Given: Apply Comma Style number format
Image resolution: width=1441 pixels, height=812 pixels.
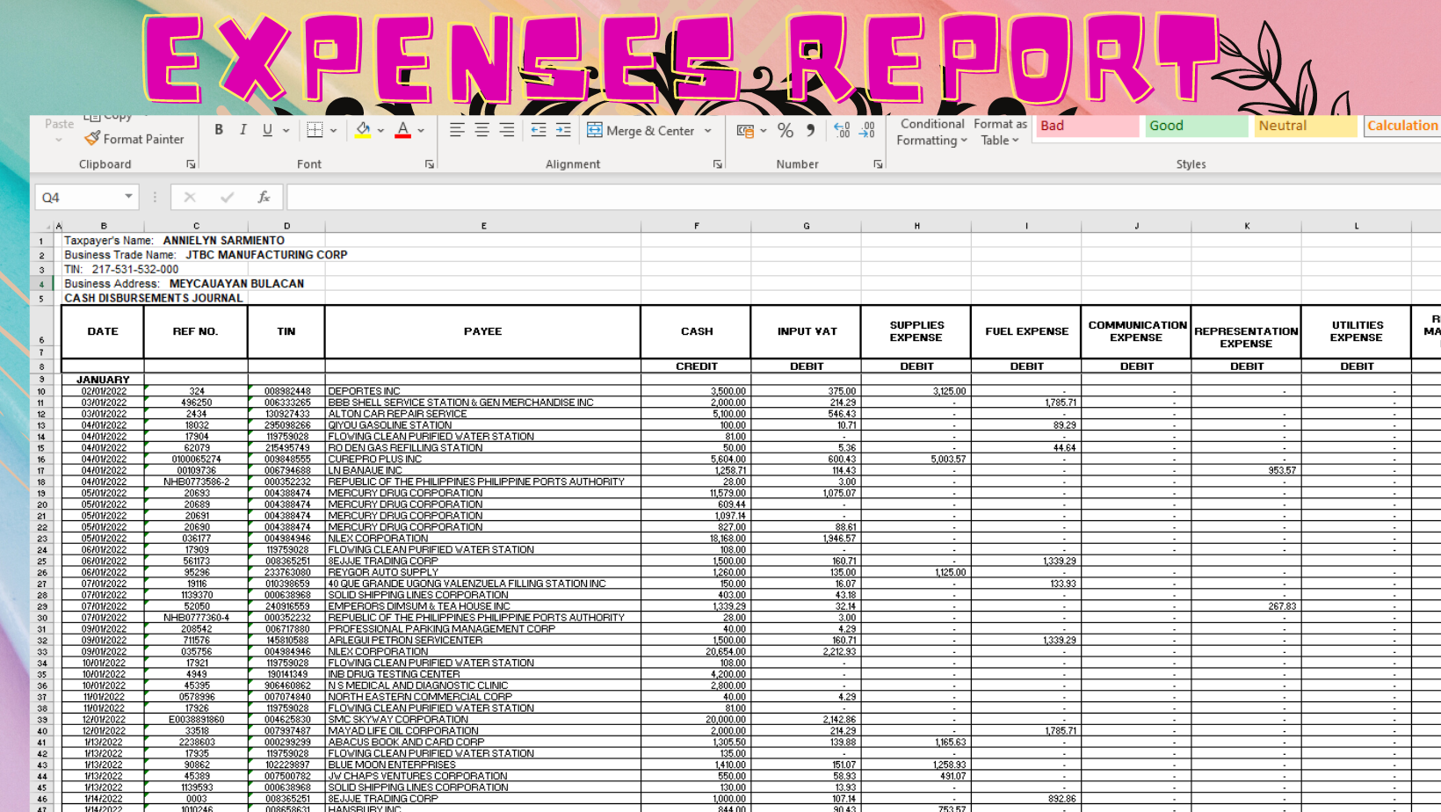Looking at the screenshot, I should pyautogui.click(x=810, y=130).
